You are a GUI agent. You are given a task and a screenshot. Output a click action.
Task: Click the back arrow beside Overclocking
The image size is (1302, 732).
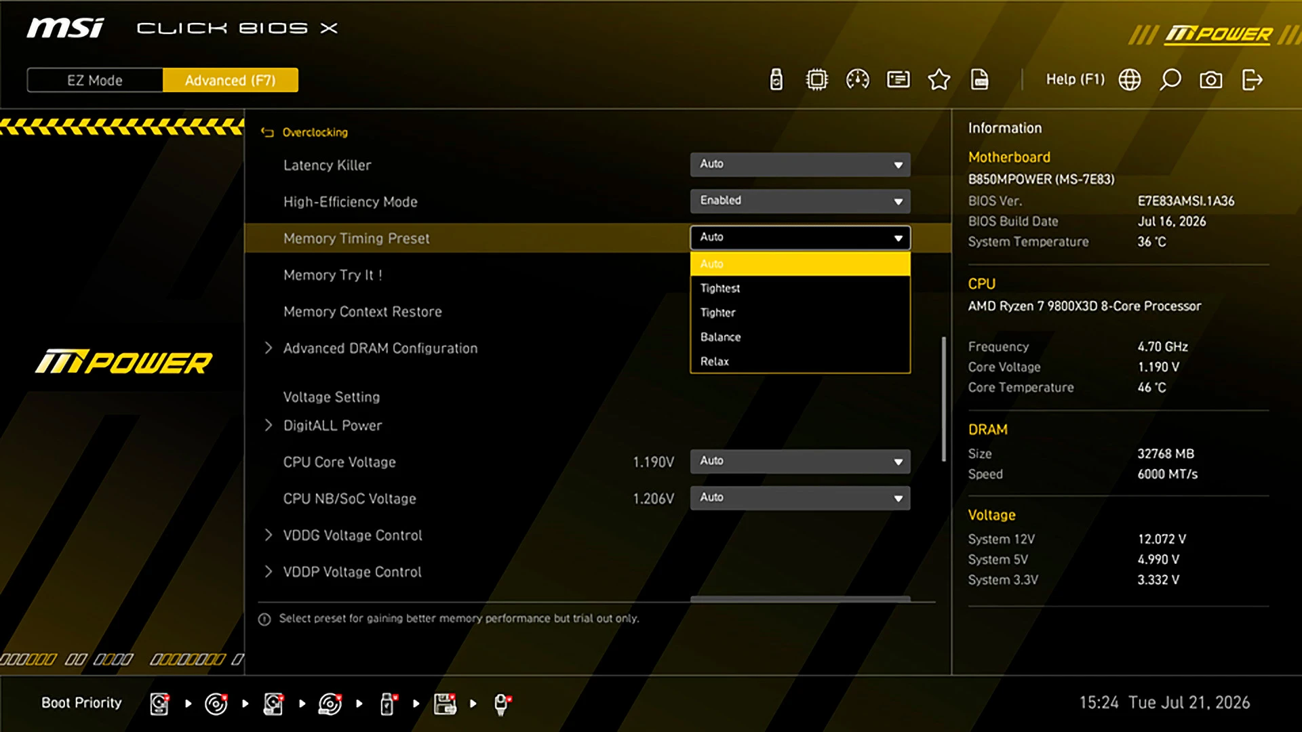[x=268, y=132]
